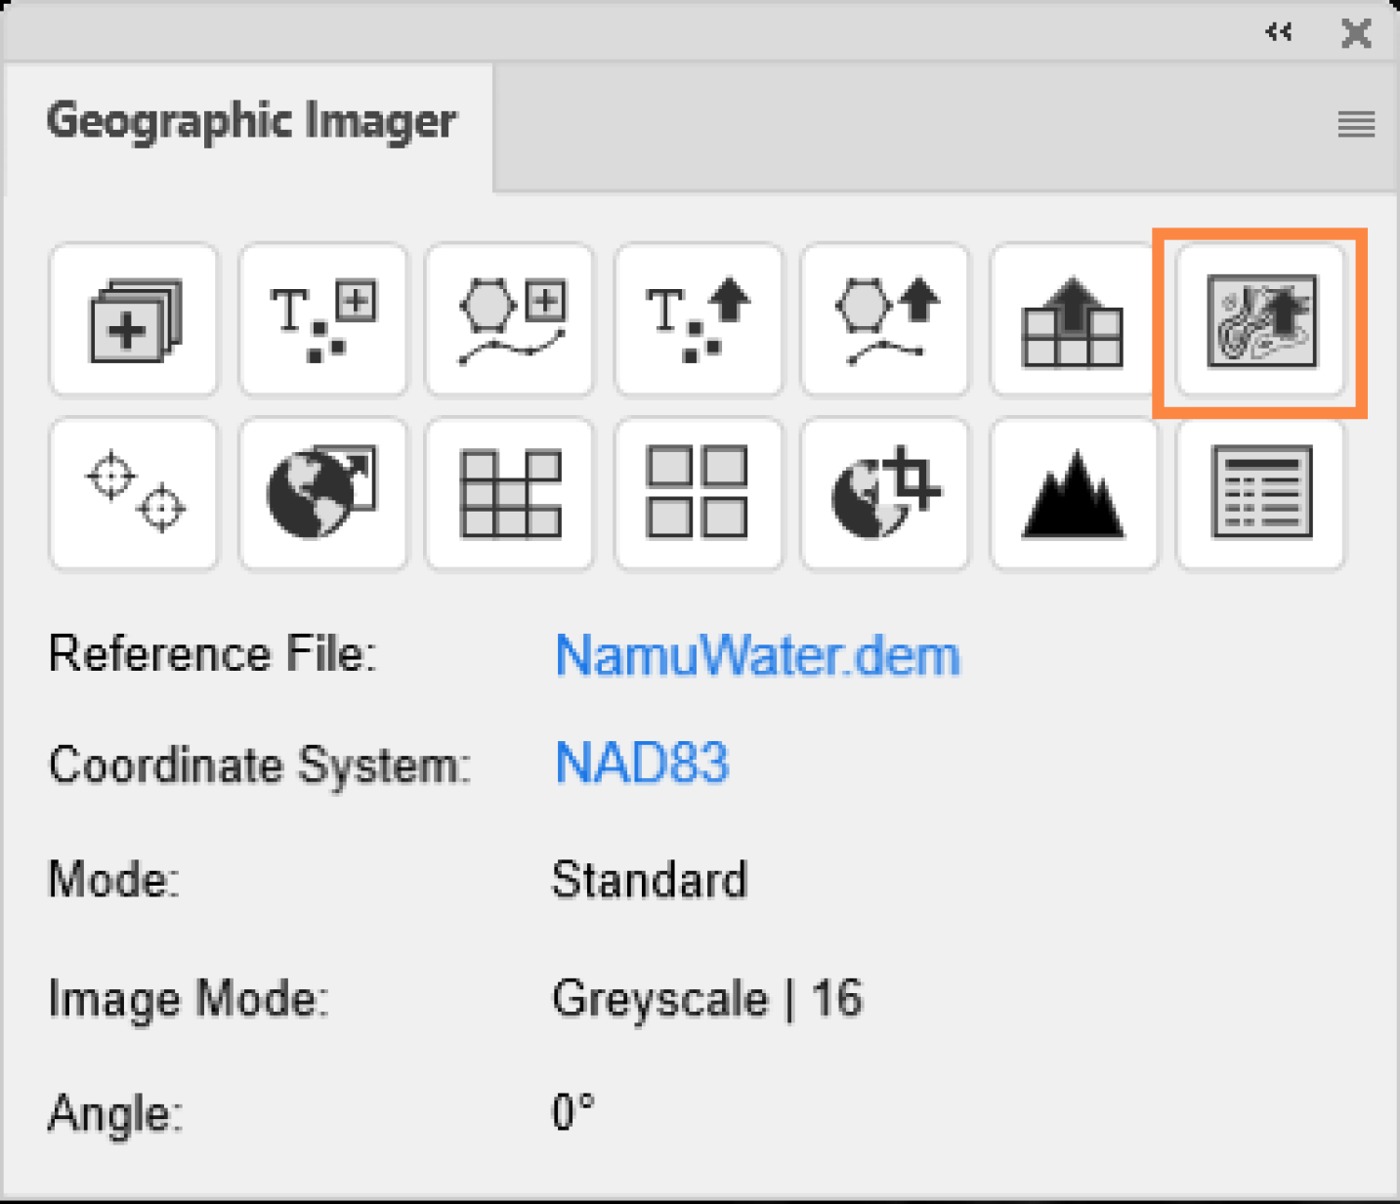
Task: Open the Georeference crosshair points tool
Action: click(x=134, y=493)
